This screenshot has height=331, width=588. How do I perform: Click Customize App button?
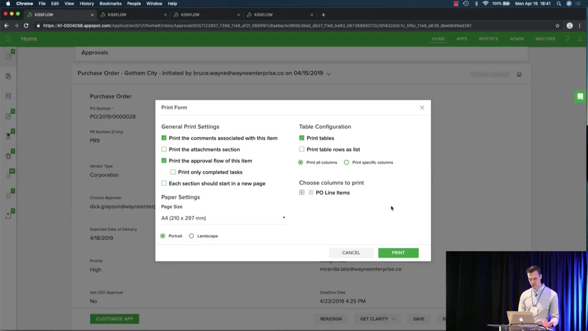tap(114, 319)
